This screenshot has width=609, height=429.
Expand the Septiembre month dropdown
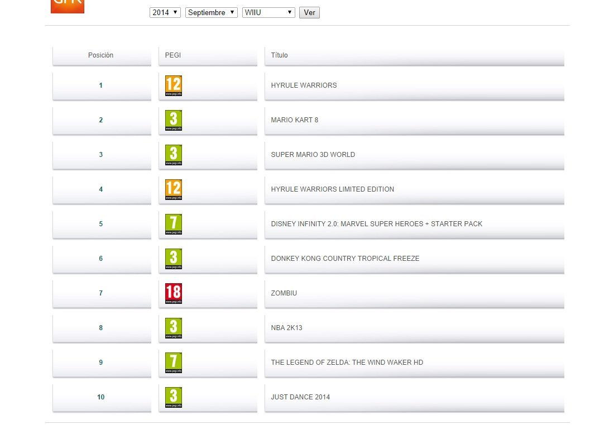[x=212, y=12]
